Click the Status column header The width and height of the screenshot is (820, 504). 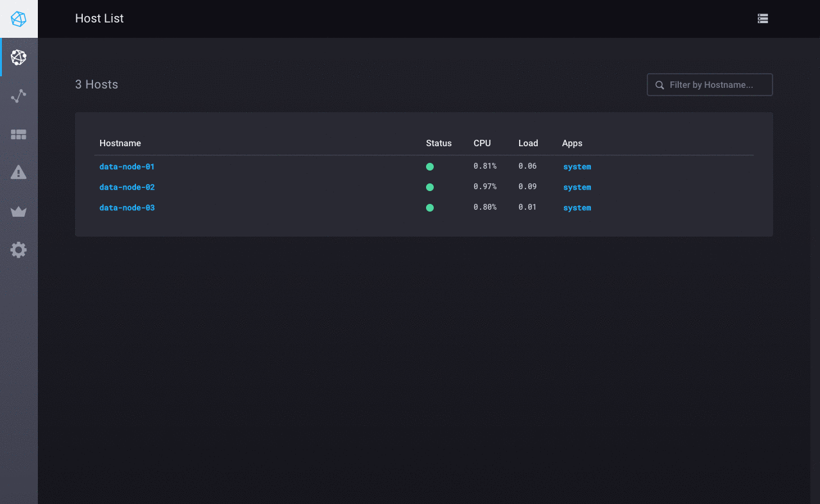(x=439, y=143)
